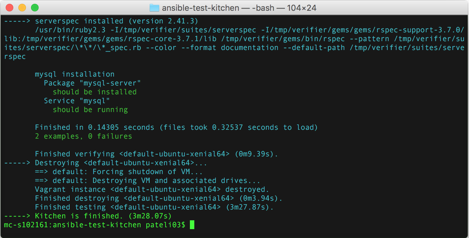Select the terminal cursor block after the prompt
The image size is (469, 238).
pyautogui.click(x=191, y=225)
